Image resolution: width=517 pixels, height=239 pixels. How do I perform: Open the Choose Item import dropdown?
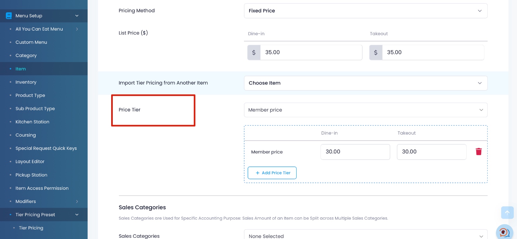click(365, 83)
